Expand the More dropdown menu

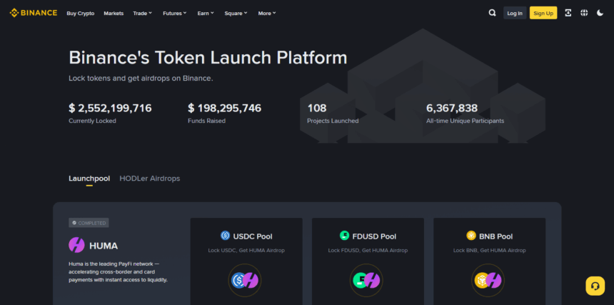[267, 13]
